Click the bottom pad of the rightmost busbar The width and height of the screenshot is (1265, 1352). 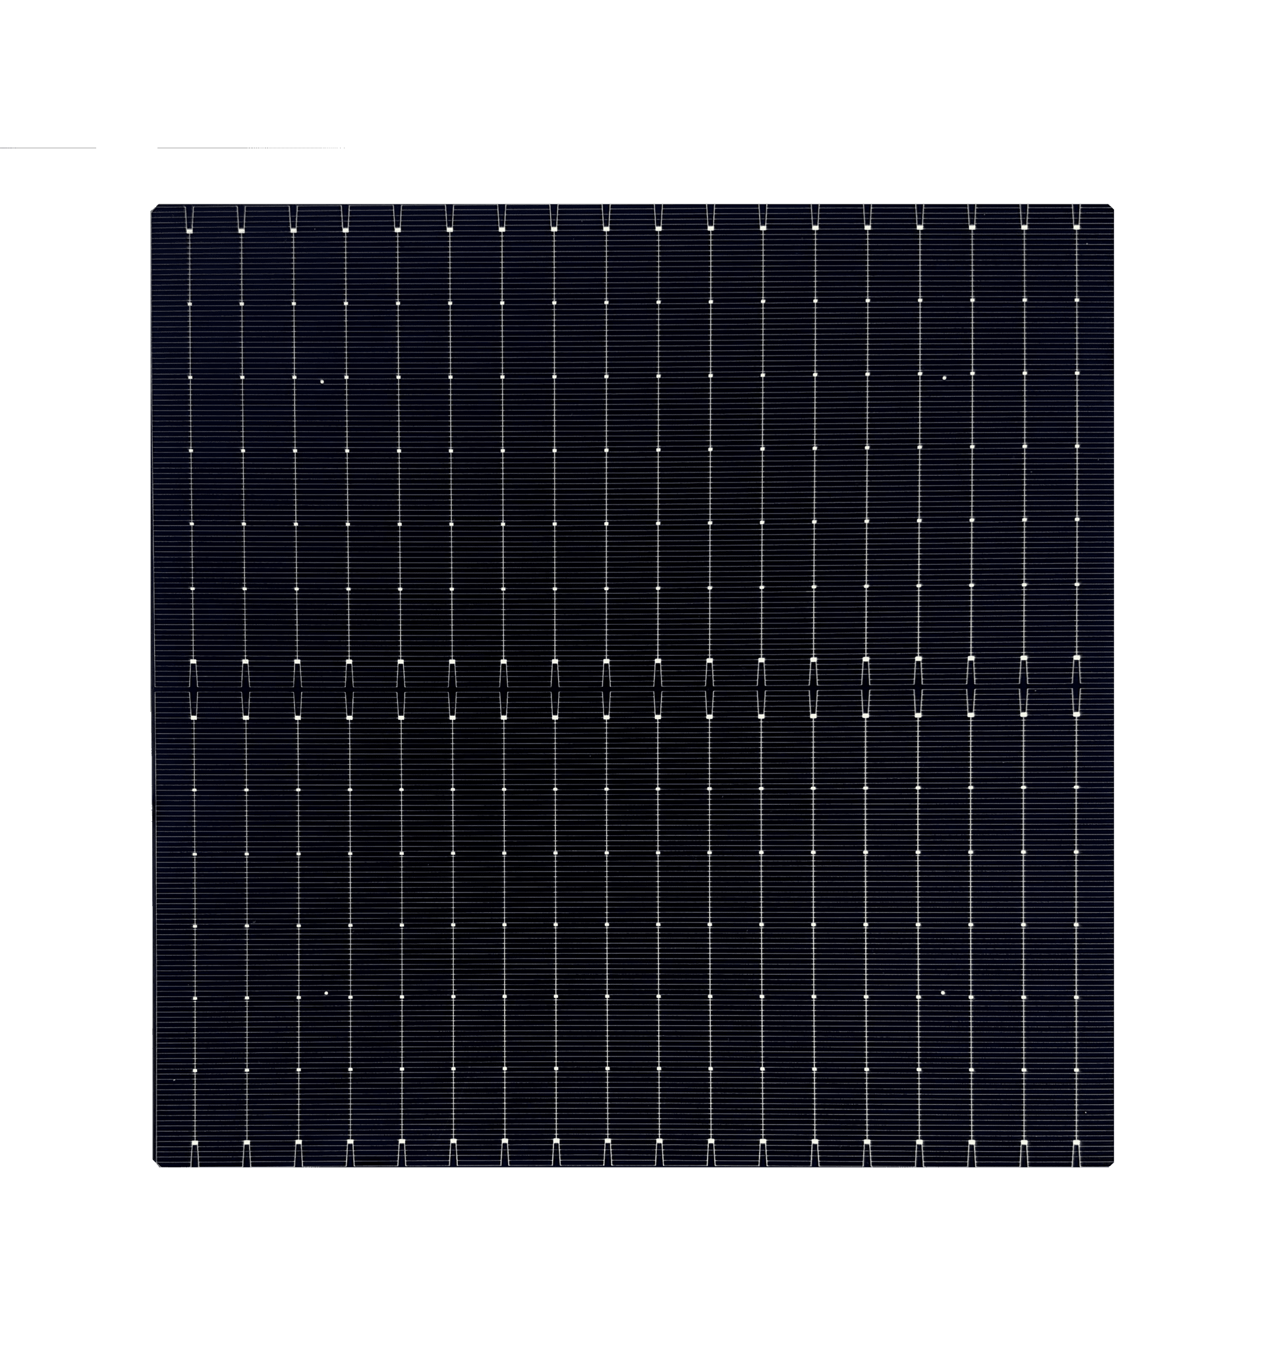point(1076,1141)
